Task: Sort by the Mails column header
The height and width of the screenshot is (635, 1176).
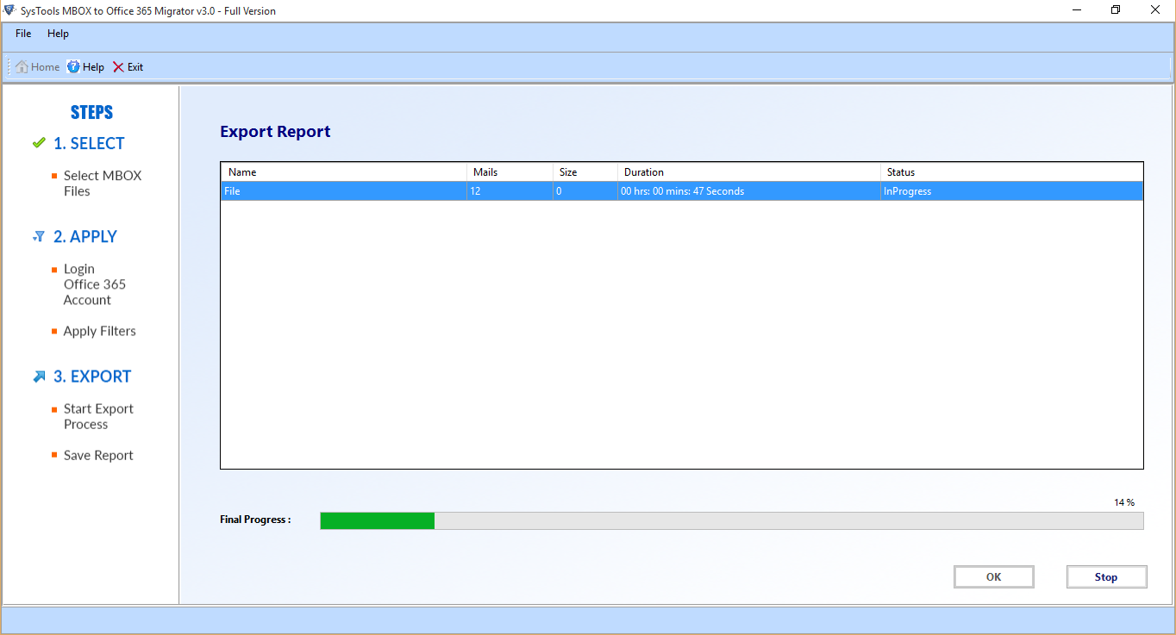Action: tap(510, 172)
